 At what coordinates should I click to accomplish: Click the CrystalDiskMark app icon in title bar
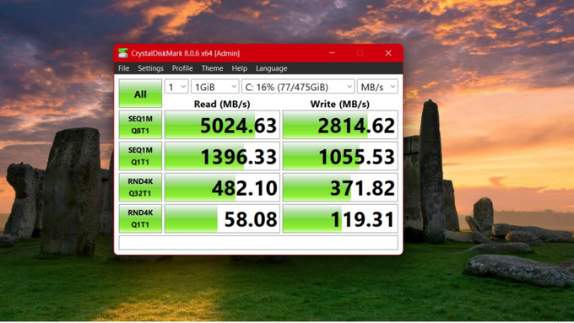[x=123, y=53]
